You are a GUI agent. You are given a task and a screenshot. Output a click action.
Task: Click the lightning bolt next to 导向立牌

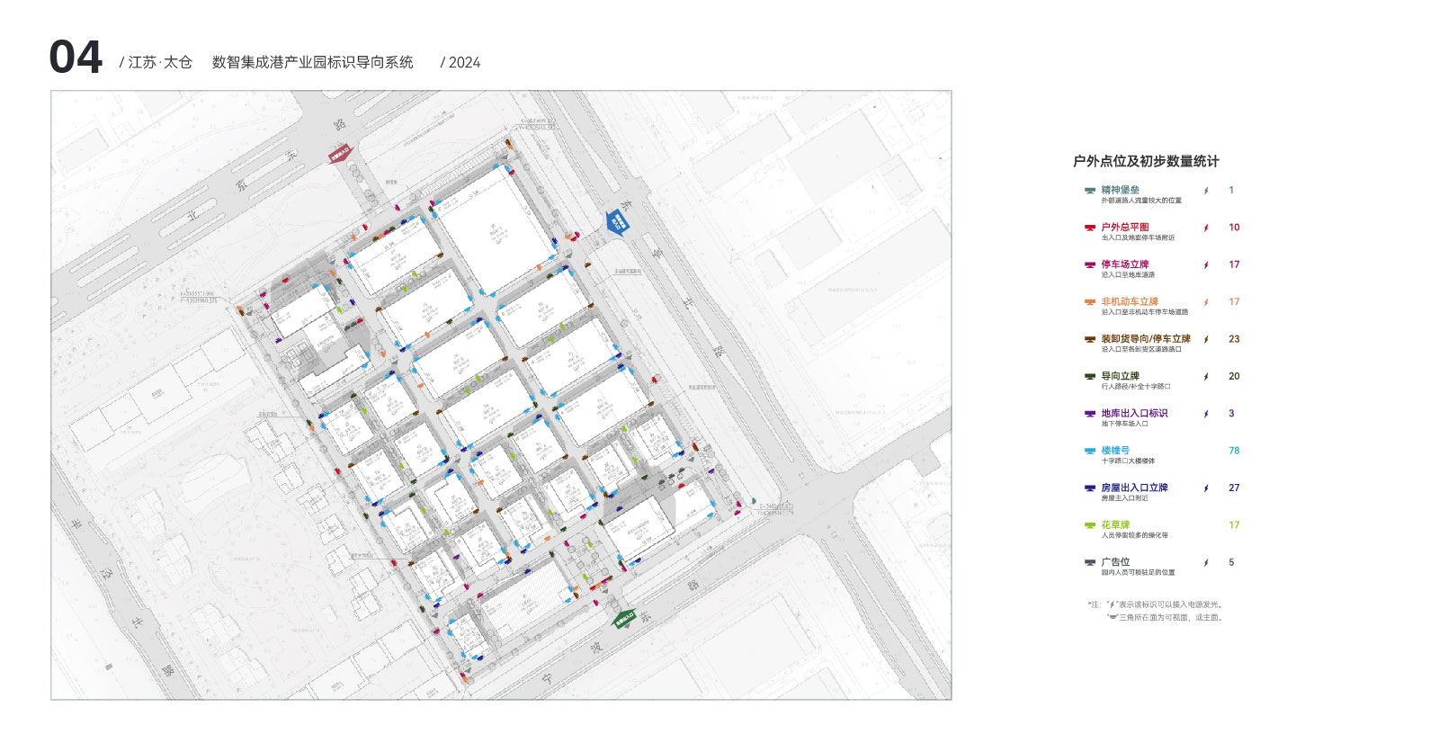tap(1206, 377)
